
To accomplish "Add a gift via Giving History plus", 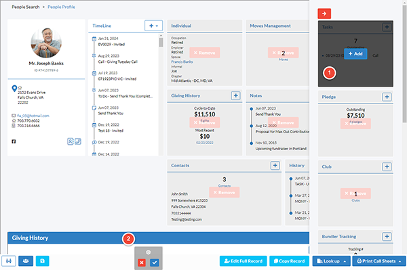I will pyautogui.click(x=235, y=95).
